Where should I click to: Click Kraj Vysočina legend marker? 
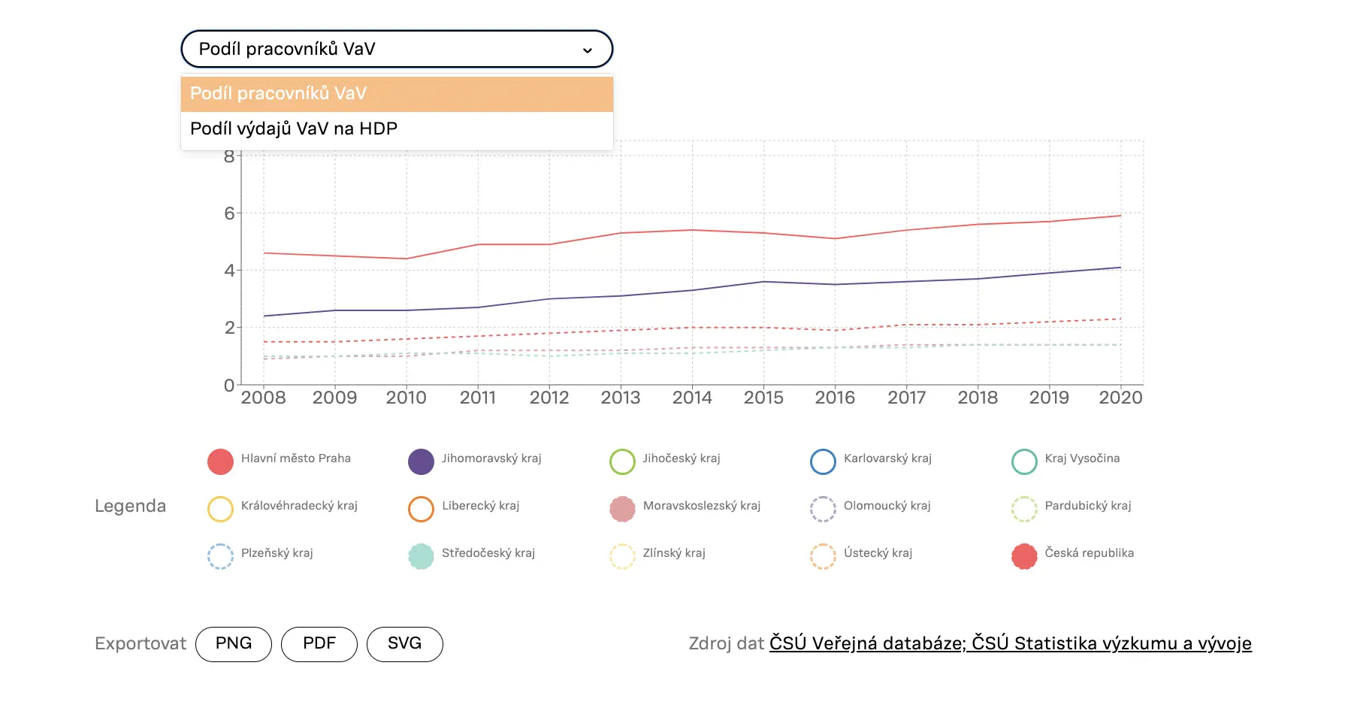pyautogui.click(x=1024, y=461)
